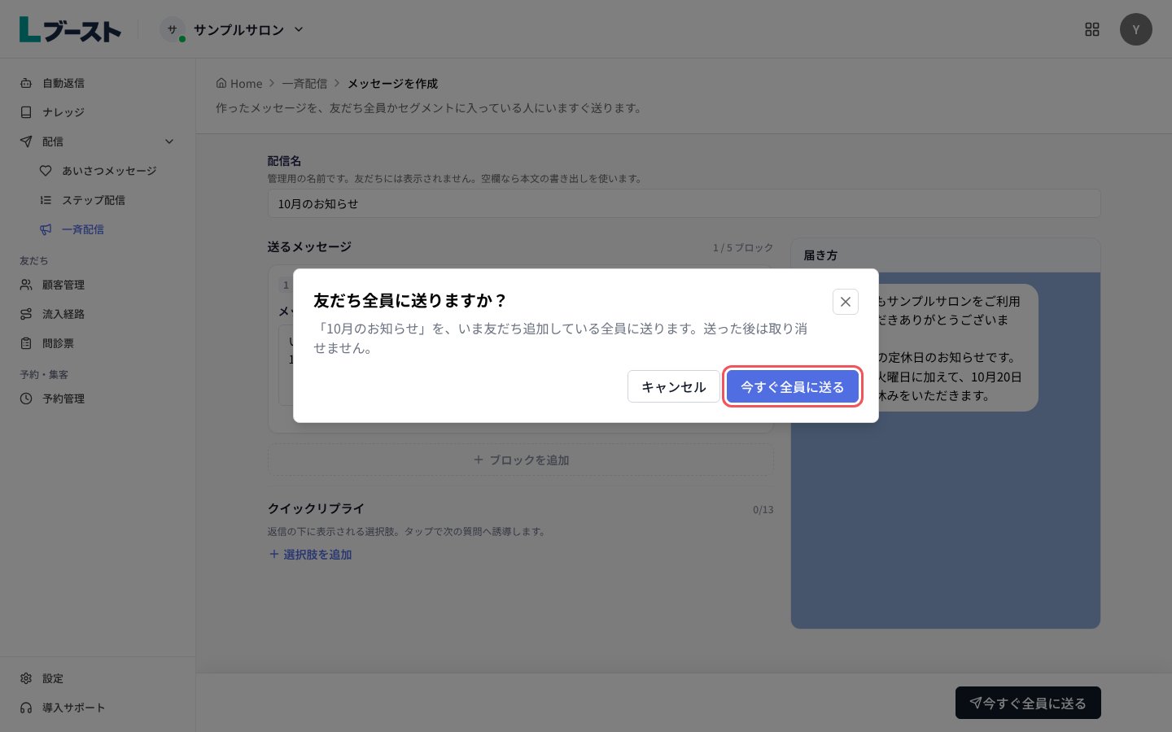Close the dialog with the X icon
The height and width of the screenshot is (732, 1172).
coord(846,302)
